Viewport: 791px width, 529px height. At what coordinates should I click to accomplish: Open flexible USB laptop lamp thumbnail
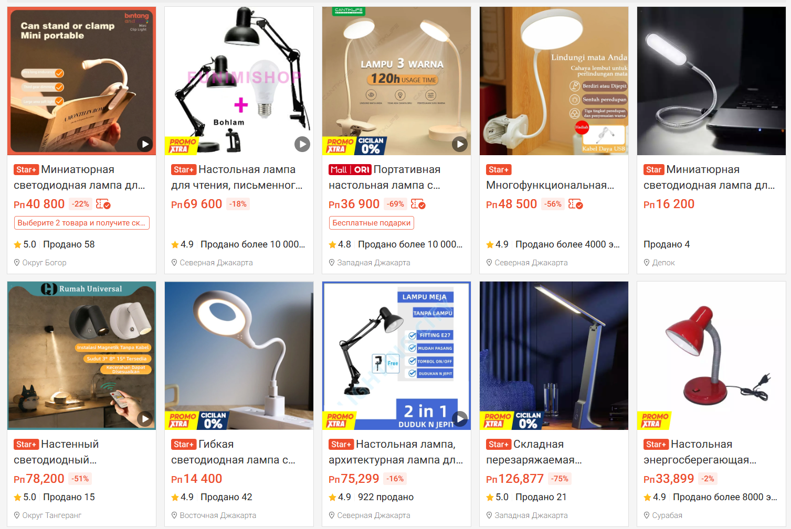[x=711, y=81]
